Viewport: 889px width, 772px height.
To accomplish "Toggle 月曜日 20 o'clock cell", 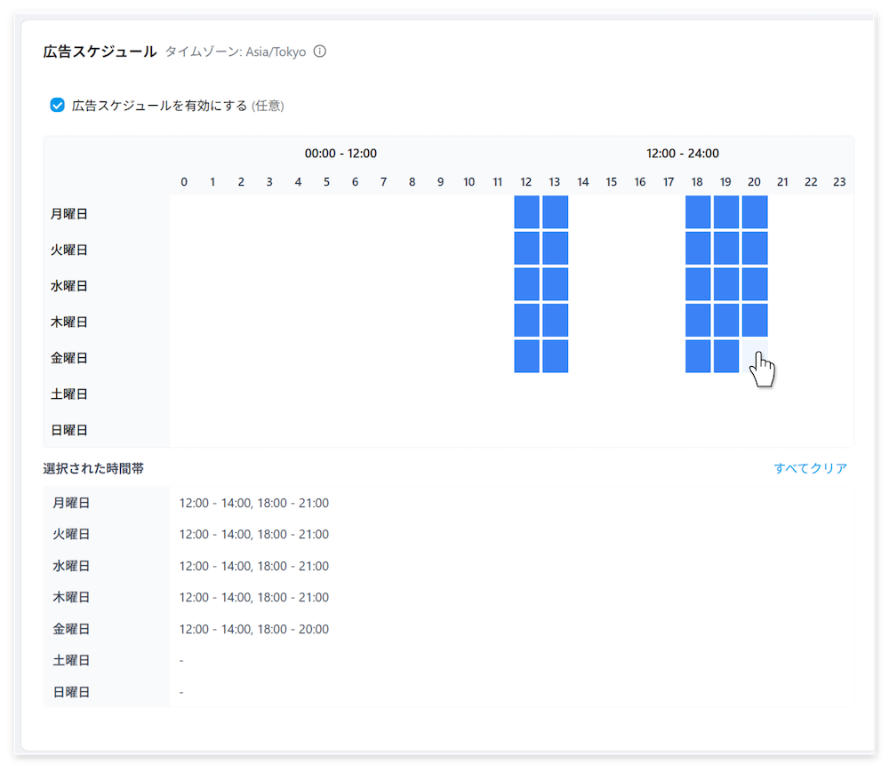I will point(755,212).
